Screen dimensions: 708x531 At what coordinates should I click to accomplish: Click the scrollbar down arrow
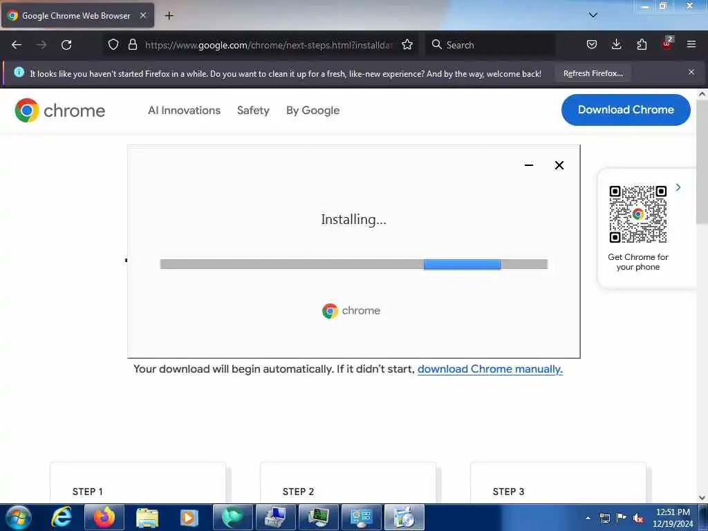click(702, 498)
